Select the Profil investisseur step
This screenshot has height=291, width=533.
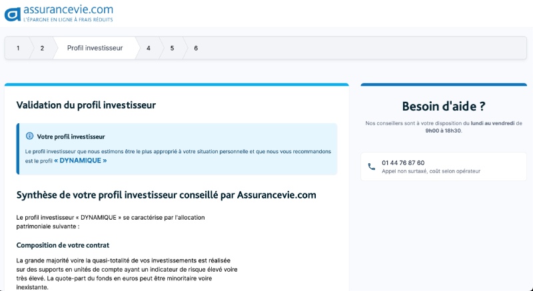(95, 48)
